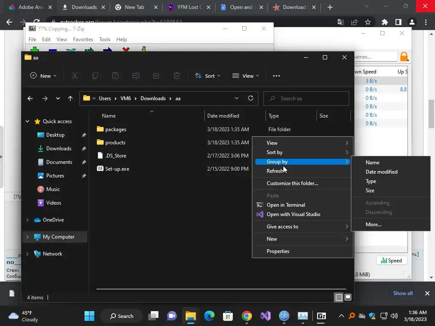Image resolution: width=435 pixels, height=326 pixels.
Task: Open Pictures in Quick access
Action: (x=55, y=176)
